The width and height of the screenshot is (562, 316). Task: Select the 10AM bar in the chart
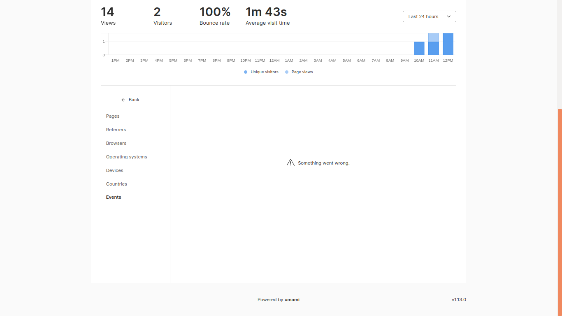pyautogui.click(x=419, y=49)
